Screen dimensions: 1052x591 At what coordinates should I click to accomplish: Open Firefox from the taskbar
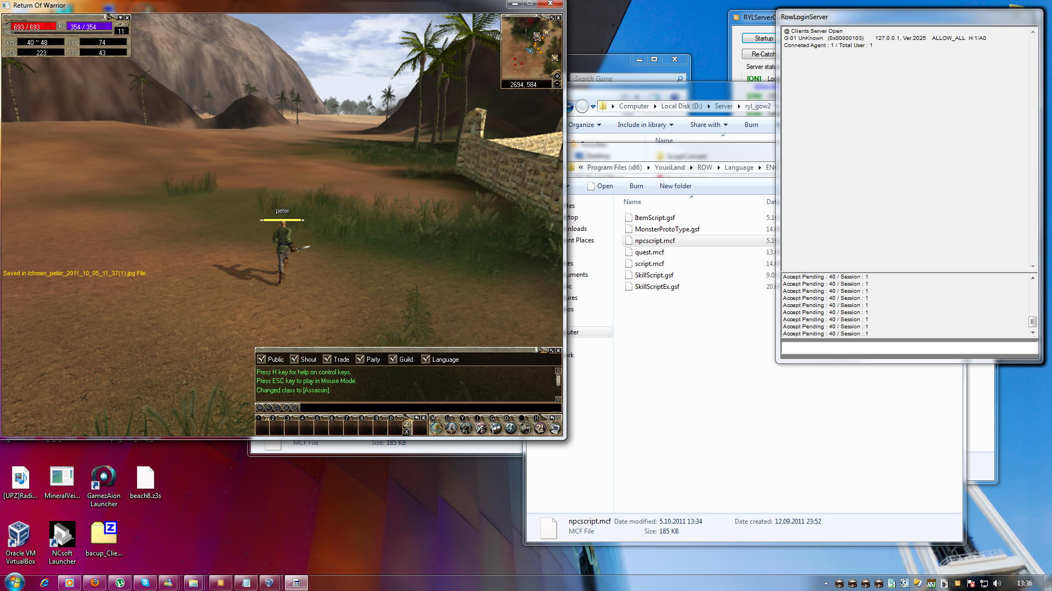click(x=95, y=583)
